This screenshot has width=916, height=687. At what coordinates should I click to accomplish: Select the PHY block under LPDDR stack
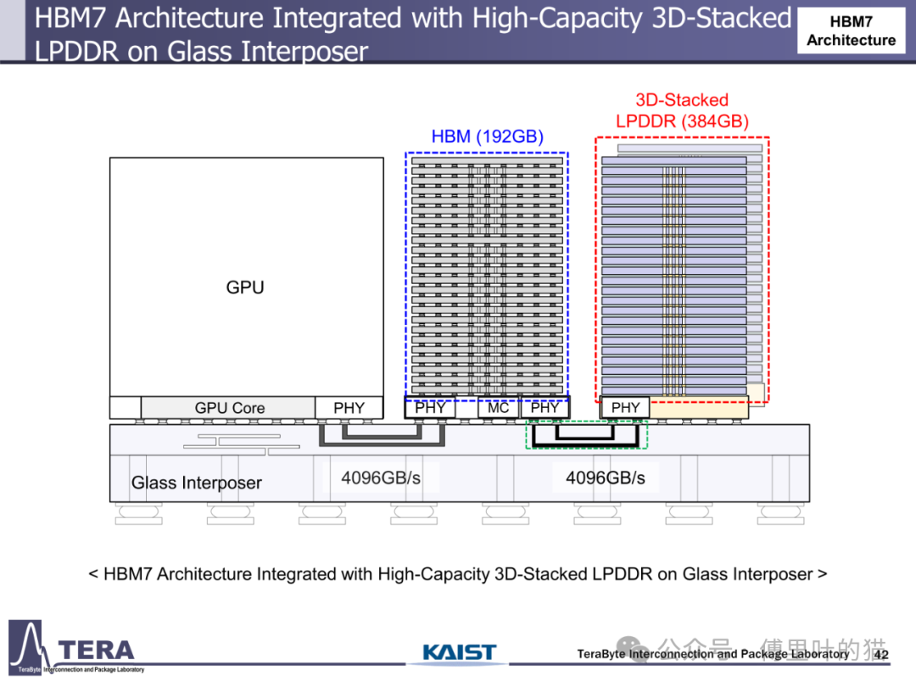(625, 408)
